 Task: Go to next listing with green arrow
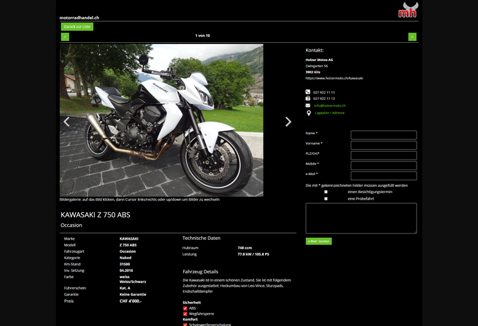tap(412, 37)
